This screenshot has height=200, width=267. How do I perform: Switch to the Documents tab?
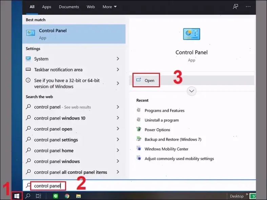69,7
